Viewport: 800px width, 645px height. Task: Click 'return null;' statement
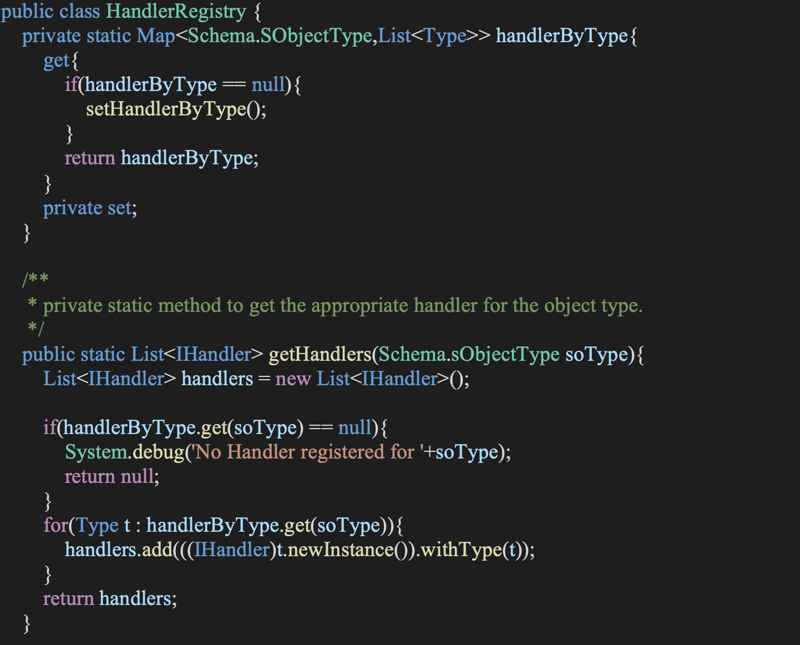[112, 477]
